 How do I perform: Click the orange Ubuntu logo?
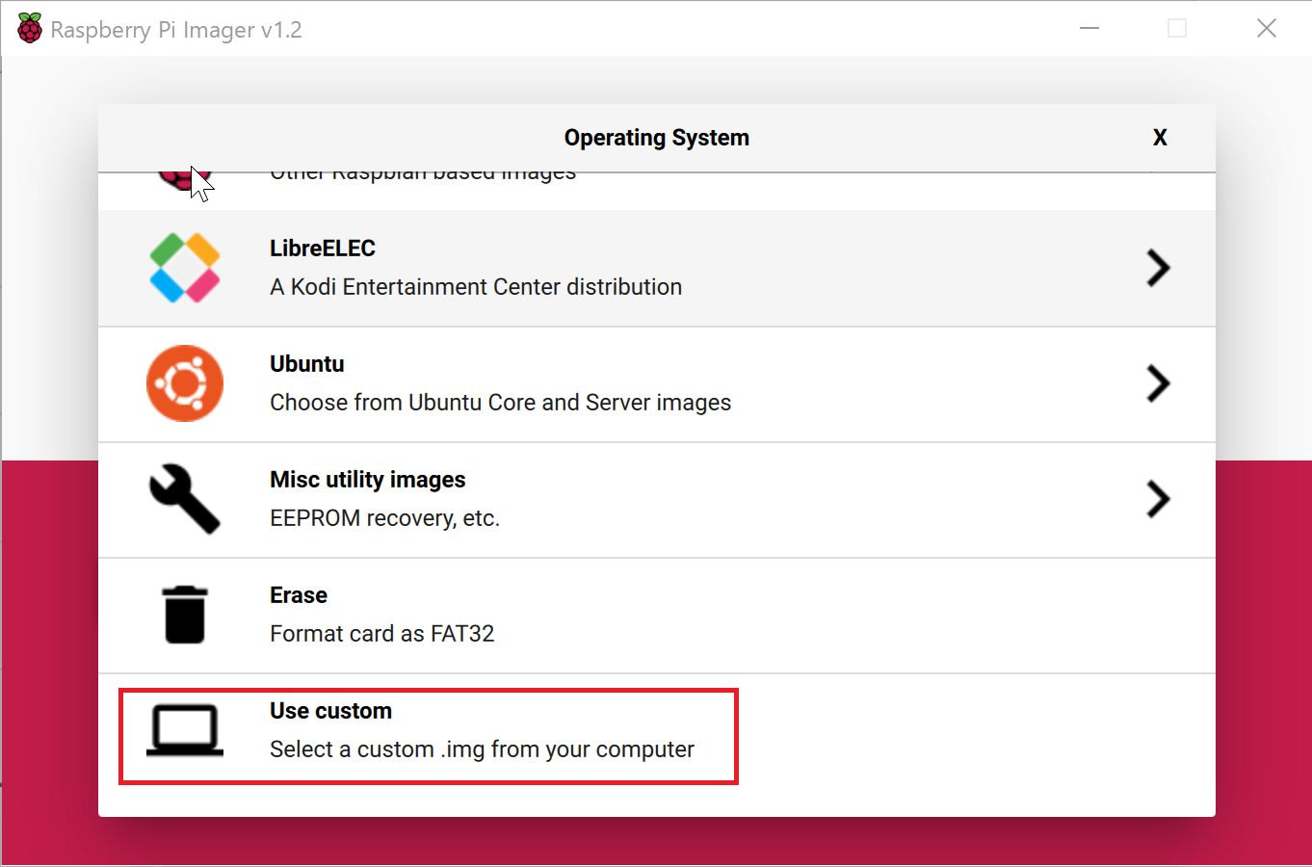coord(185,383)
